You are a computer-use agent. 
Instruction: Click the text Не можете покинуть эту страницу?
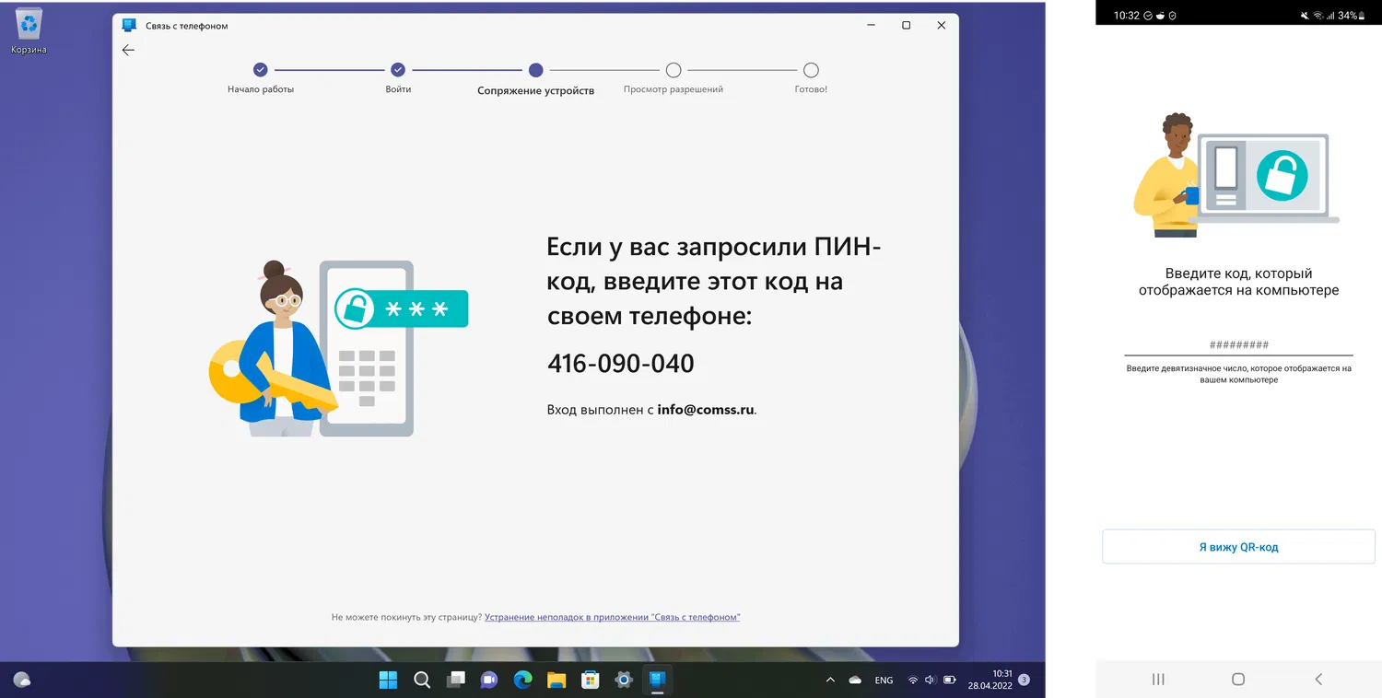pos(406,617)
